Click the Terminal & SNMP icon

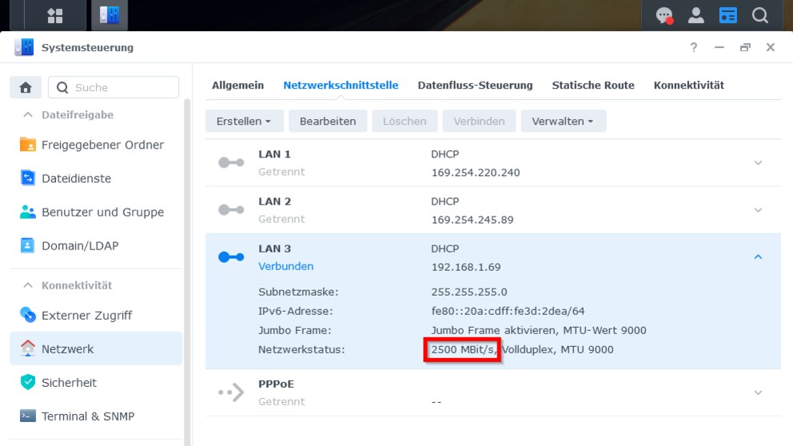pyautogui.click(x=27, y=416)
